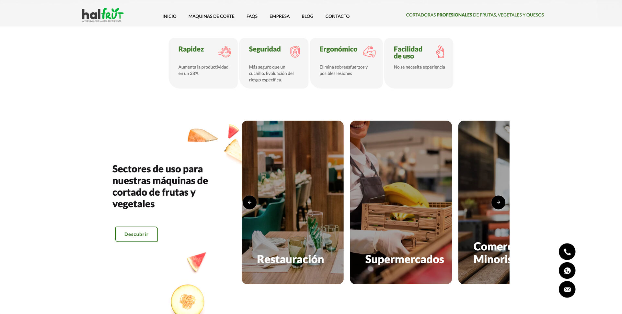Open the INICIO menu item

[169, 16]
